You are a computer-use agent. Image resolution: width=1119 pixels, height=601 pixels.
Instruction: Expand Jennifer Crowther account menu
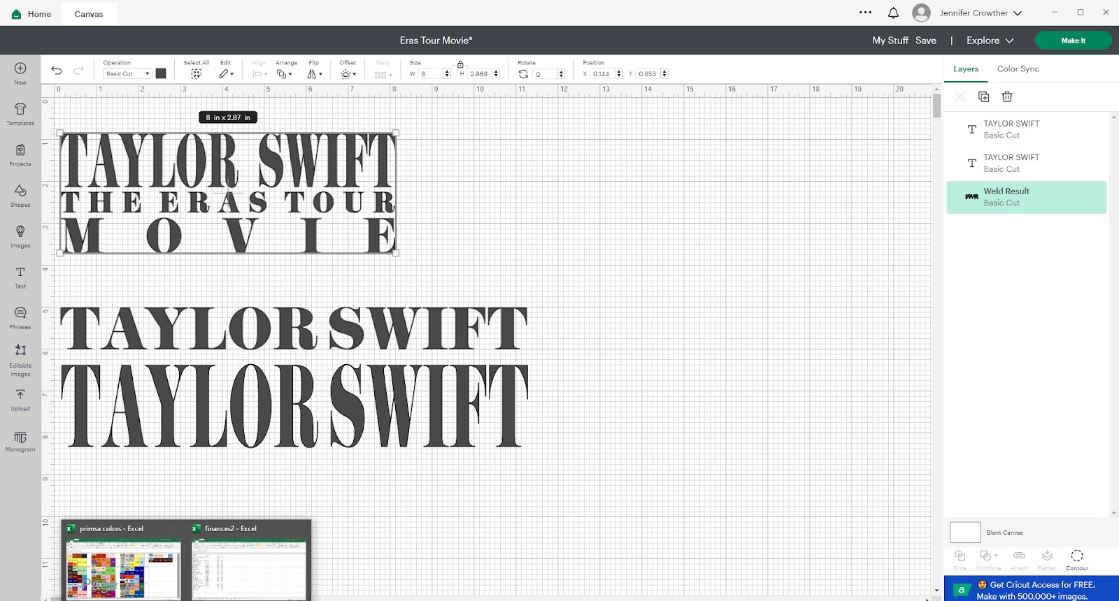[x=981, y=13]
